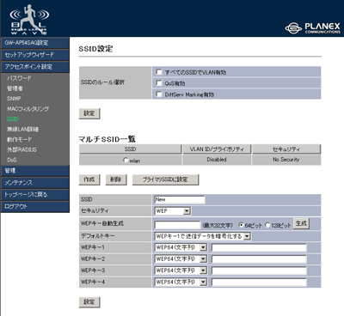Click the 作成 button
The image size is (344, 316).
tap(89, 179)
